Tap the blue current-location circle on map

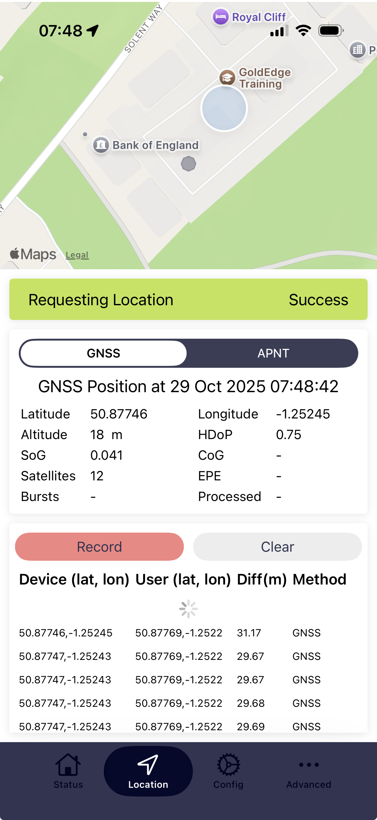[x=224, y=108]
